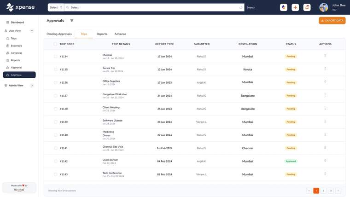Click the STATUS column header
This screenshot has width=350, height=197.
[291, 44]
